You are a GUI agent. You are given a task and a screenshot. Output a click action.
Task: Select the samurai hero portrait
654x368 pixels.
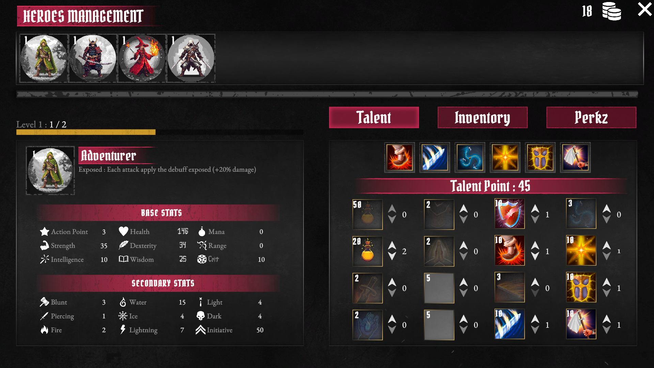93,58
